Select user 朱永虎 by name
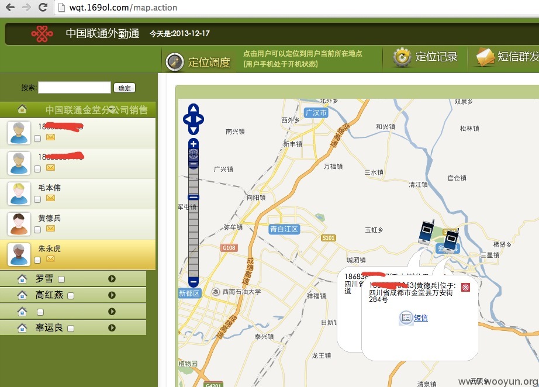Viewport: 539px width, 387px height. click(50, 248)
